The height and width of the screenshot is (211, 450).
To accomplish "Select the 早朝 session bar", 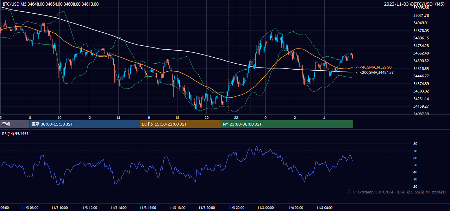I will [x=15, y=124].
